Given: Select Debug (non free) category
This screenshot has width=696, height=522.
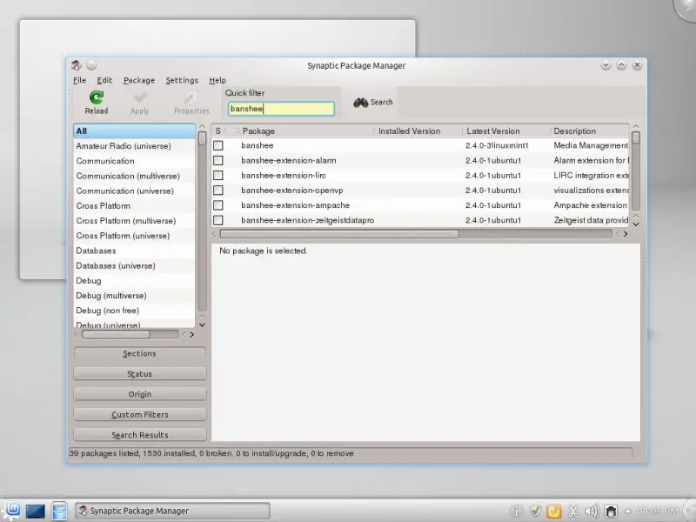Looking at the screenshot, I should click(134, 311).
